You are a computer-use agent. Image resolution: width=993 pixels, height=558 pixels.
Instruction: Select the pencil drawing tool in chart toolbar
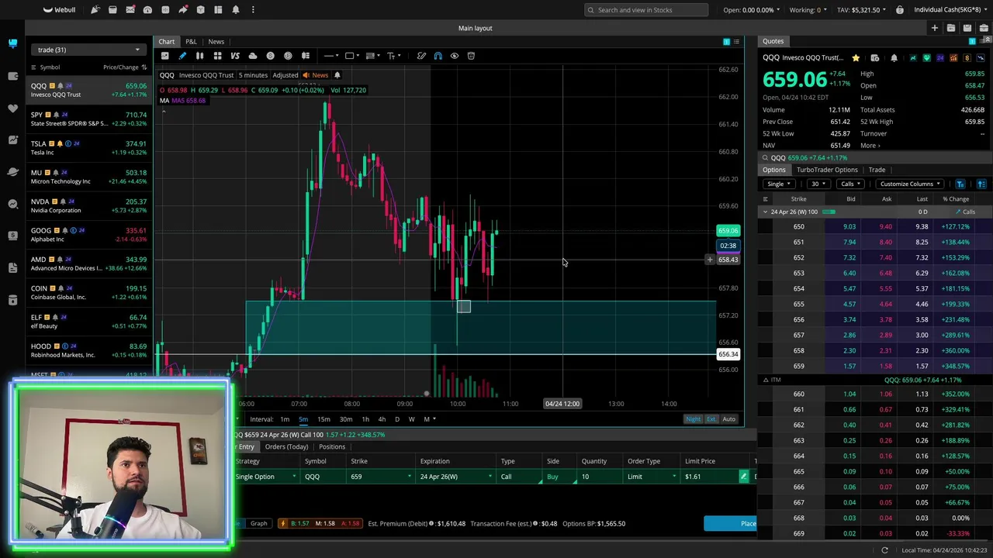click(x=182, y=56)
